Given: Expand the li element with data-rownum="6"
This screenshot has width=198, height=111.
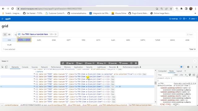Looking at the screenshot, I should pos(34,86).
